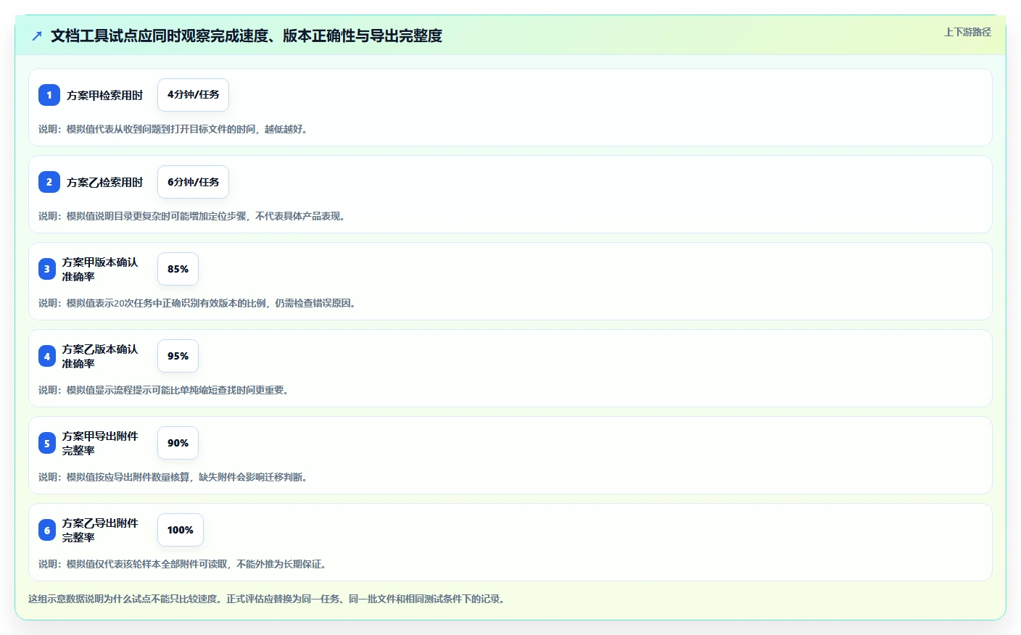Click the 上下游路径 label in the header

point(967,32)
